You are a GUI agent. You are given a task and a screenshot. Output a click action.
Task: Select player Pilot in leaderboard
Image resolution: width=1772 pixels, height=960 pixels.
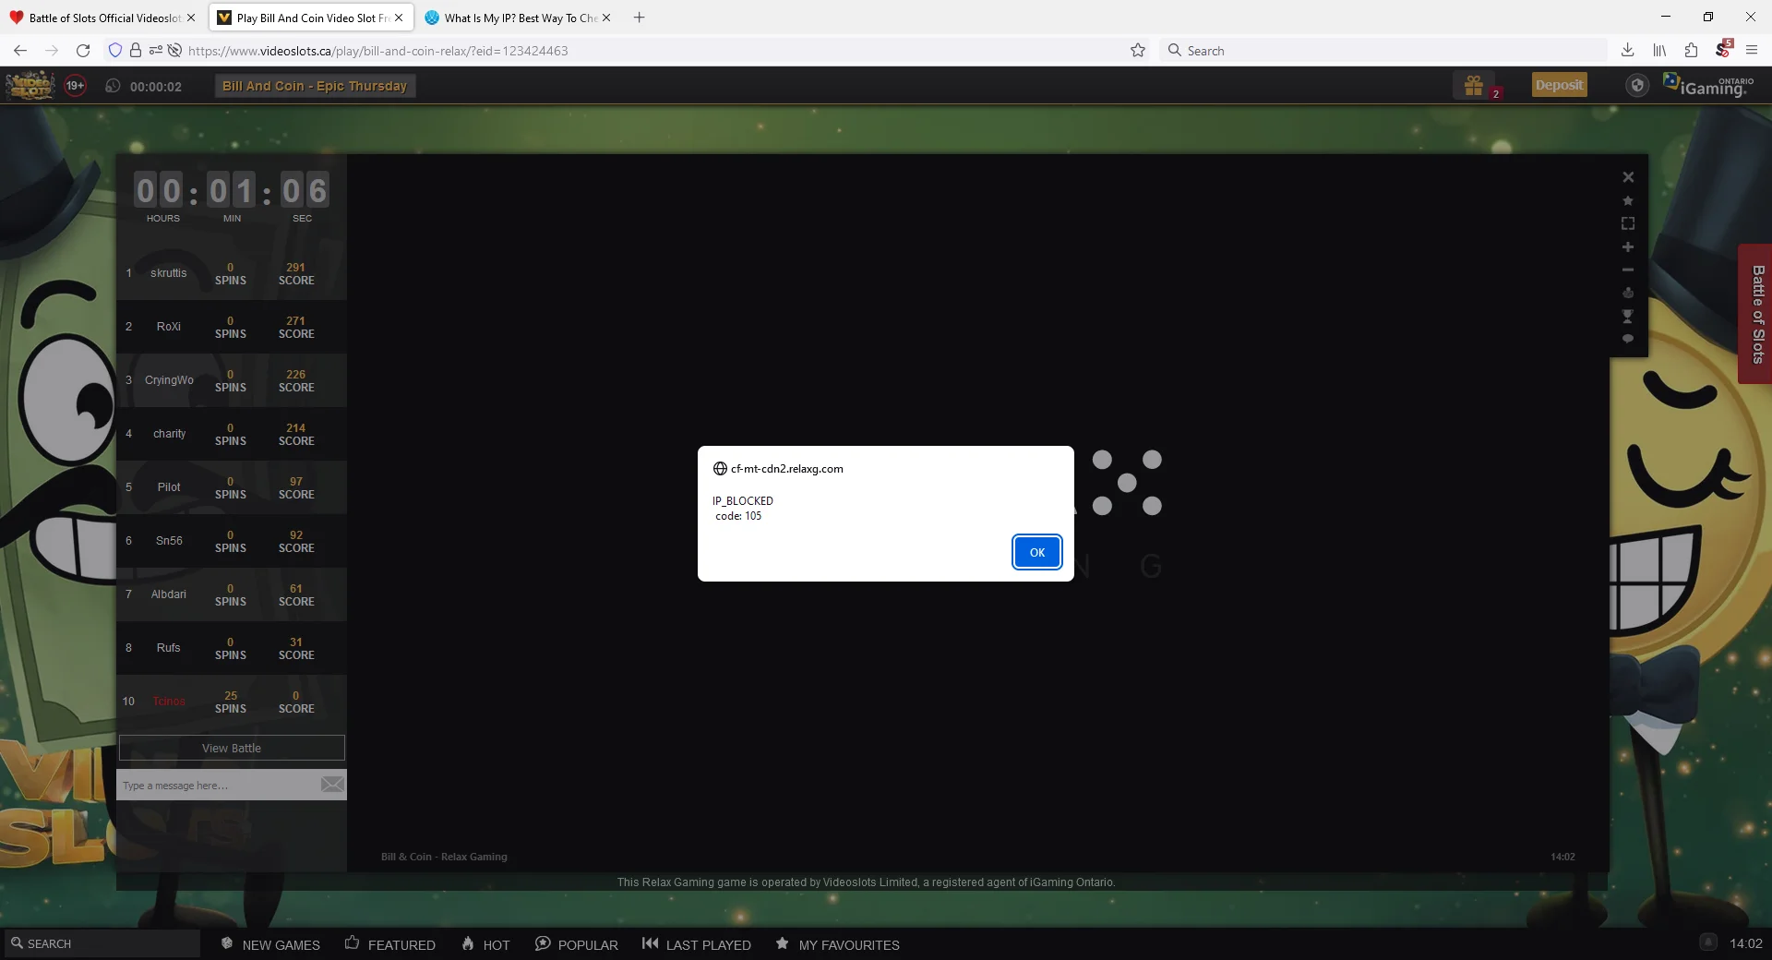coord(169,487)
